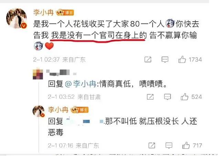218x156 pixels.
Task: Select the underlined text 我是没有一个官司在身上的
Action: [99, 35]
